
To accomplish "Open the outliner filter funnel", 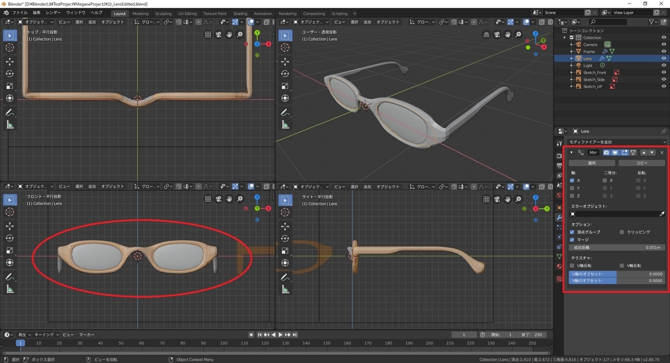I will [x=653, y=22].
